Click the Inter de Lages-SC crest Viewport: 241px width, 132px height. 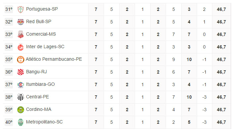pyautogui.click(x=20, y=47)
